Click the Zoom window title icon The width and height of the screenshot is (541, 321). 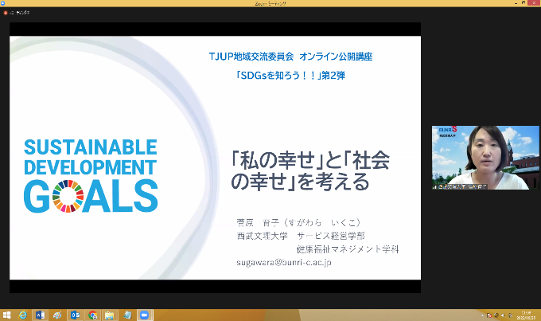click(2, 3)
